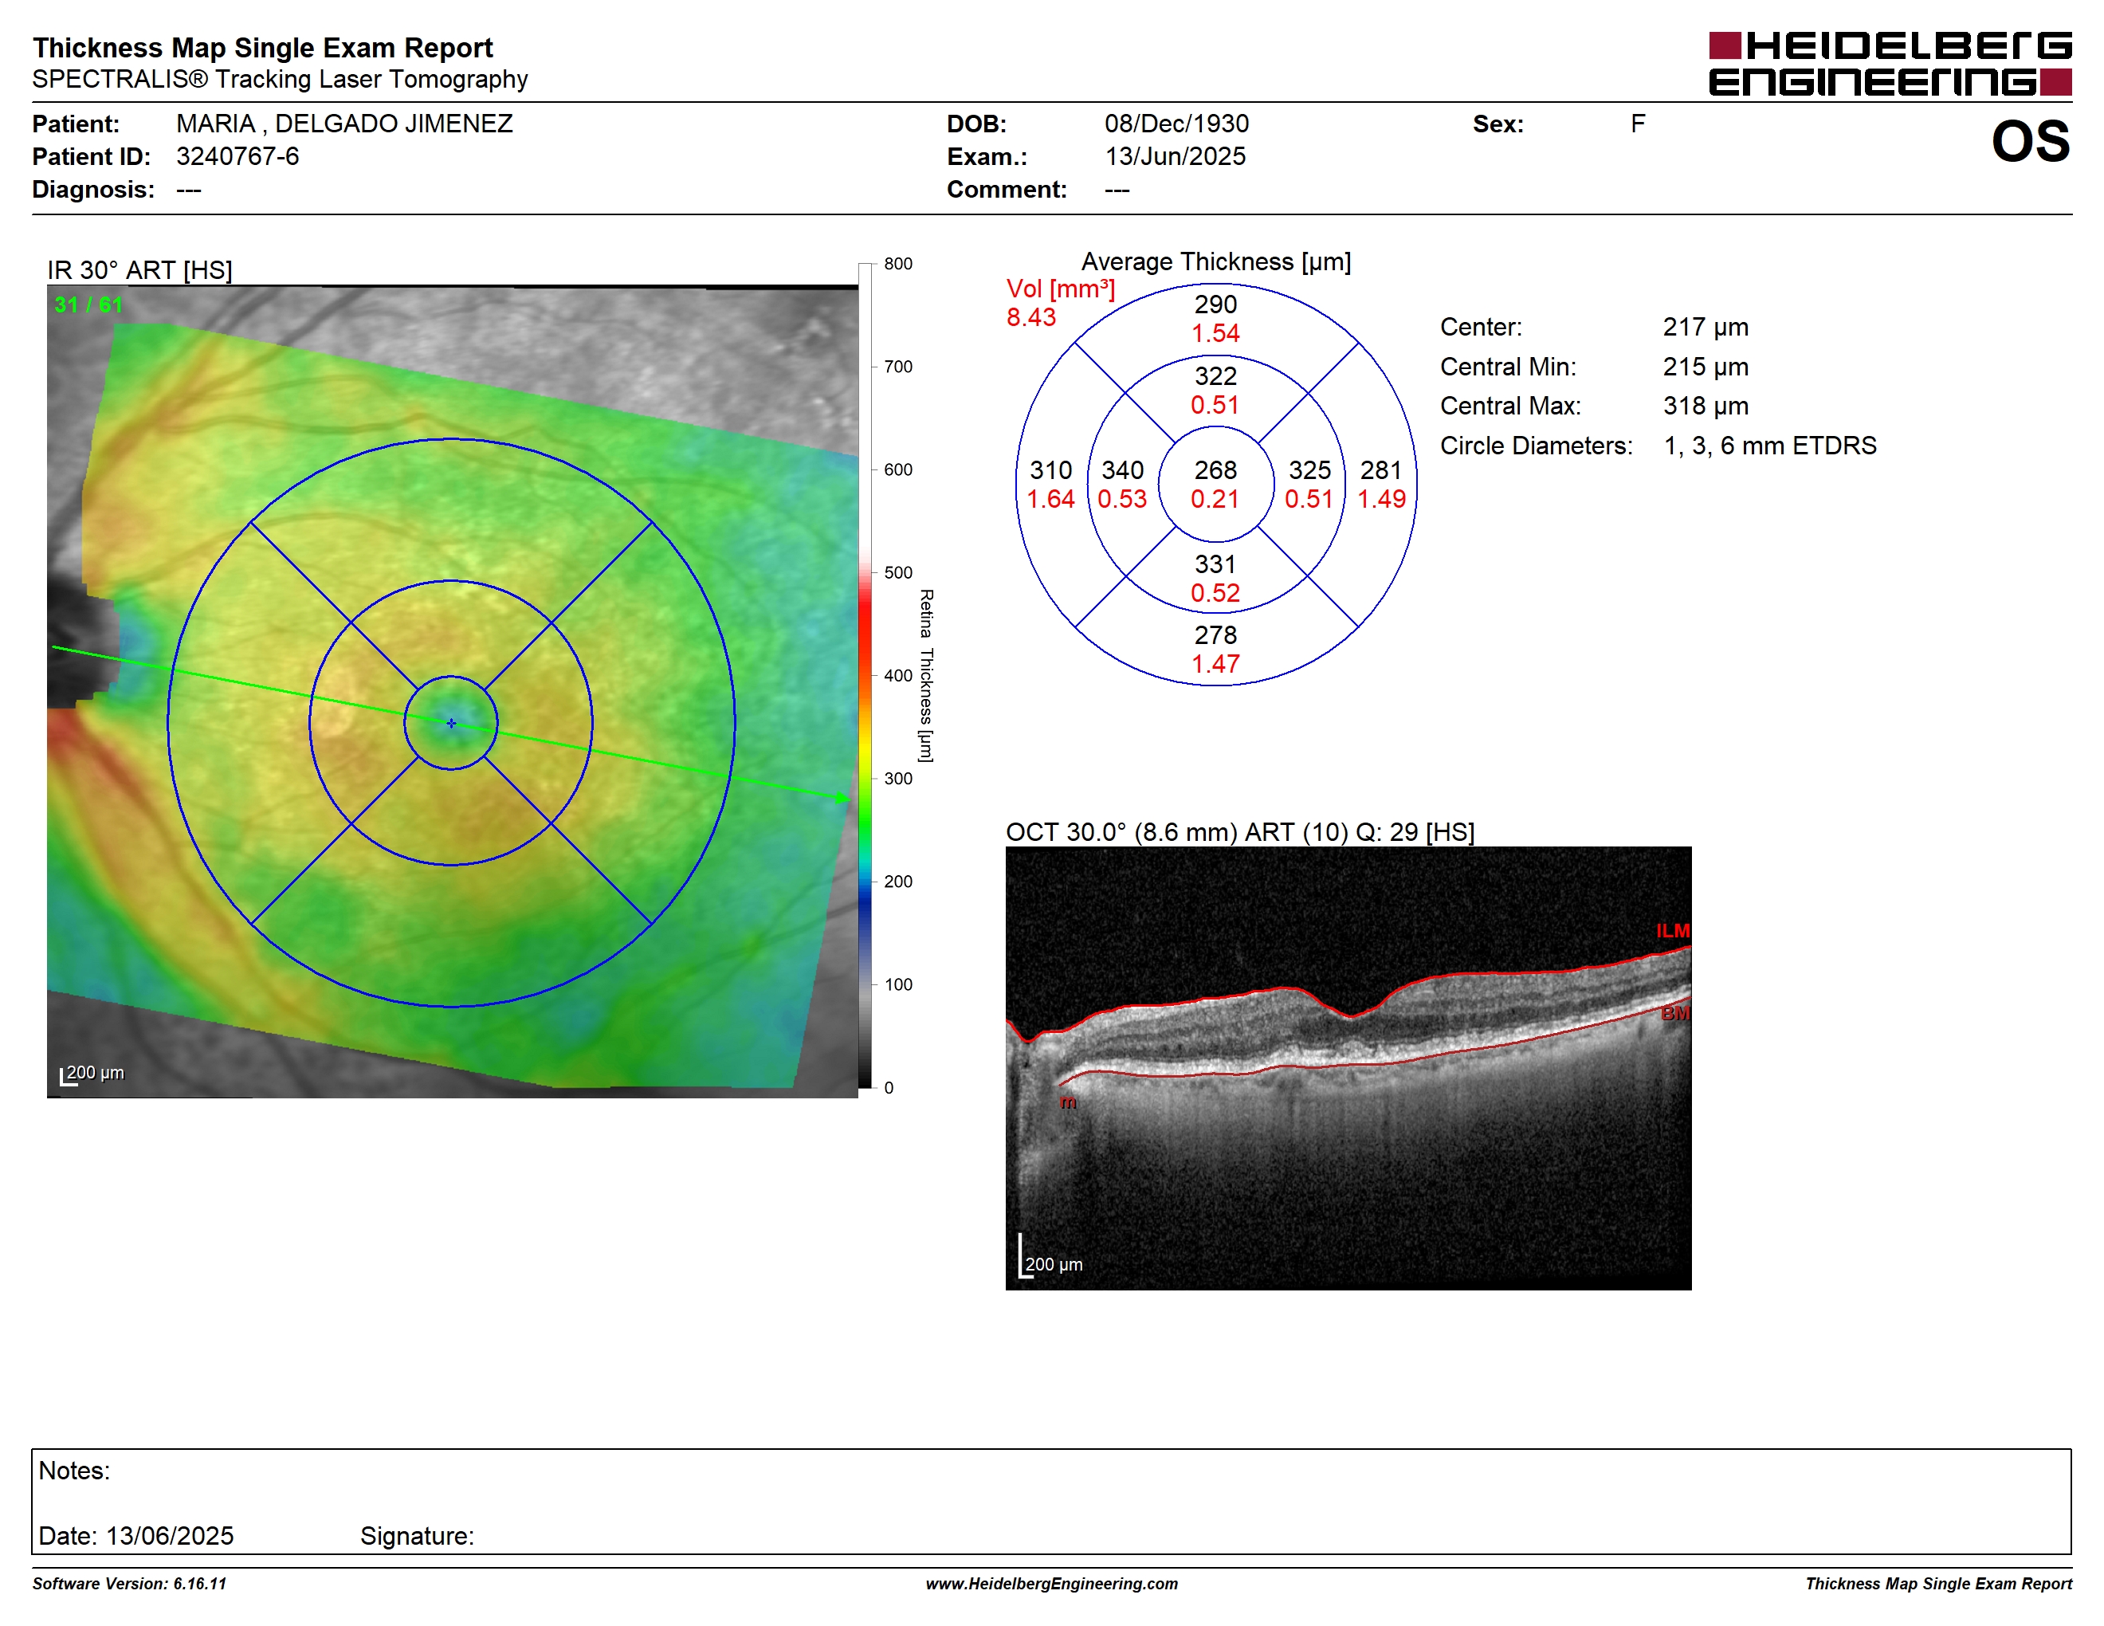Click the Central Max value 318 µm
The image size is (2104, 1626).
pos(1706,406)
